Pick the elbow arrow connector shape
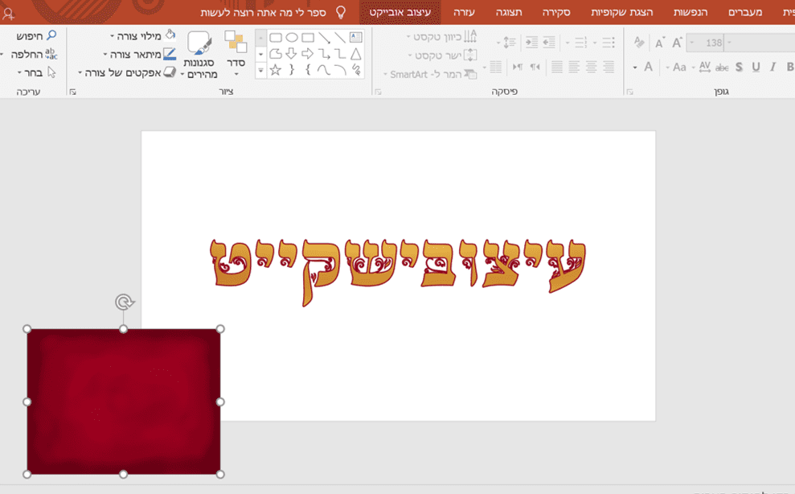 (324, 53)
